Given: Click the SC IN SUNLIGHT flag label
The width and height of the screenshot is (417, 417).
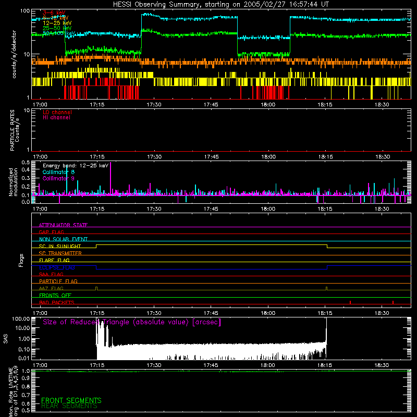Looking at the screenshot, I should pyautogui.click(x=60, y=246).
